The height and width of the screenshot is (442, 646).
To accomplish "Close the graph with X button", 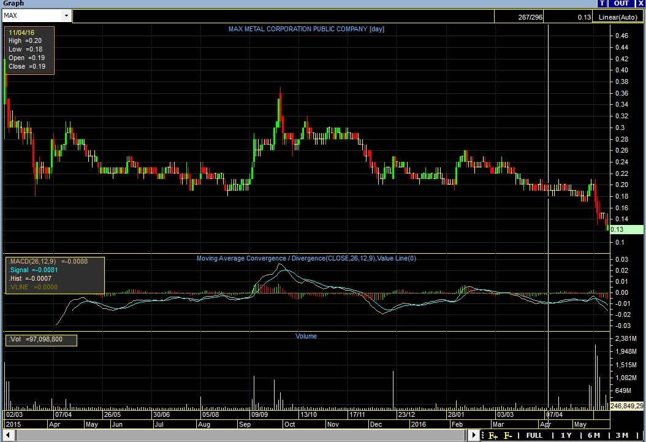I will coord(640,4).
